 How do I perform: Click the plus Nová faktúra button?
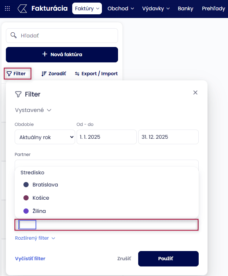(x=62, y=54)
